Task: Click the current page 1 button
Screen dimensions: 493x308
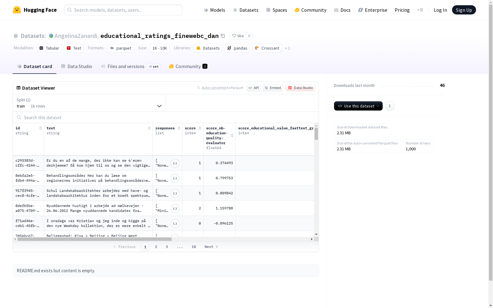Action: click(145, 247)
